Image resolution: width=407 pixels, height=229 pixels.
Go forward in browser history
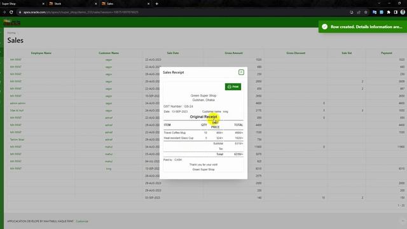coord(4,12)
